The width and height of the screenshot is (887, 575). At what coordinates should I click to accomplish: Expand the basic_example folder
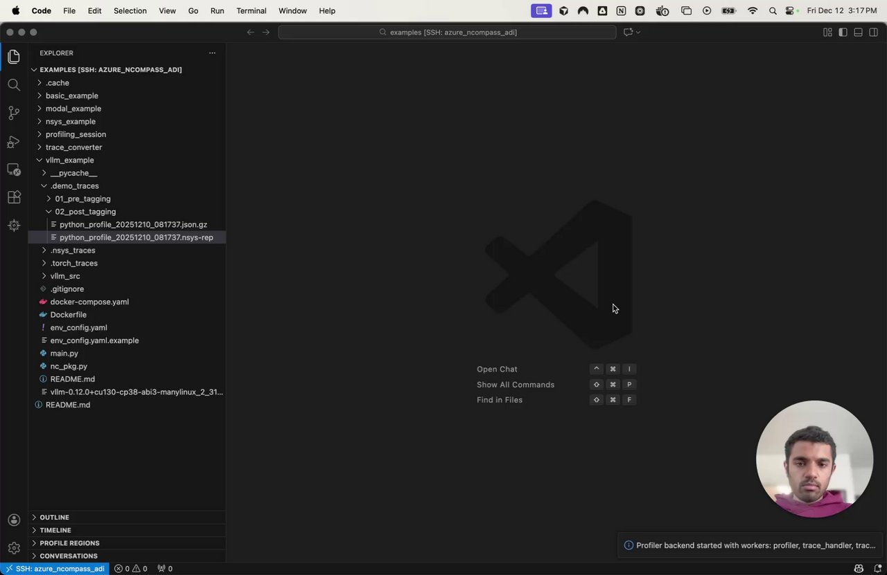click(x=127, y=95)
